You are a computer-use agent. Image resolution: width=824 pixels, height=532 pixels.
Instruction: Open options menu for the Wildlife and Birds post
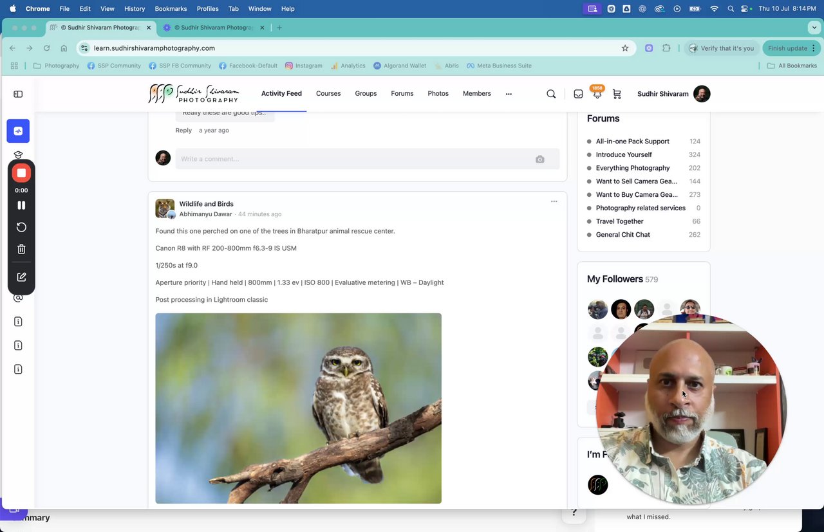(554, 201)
